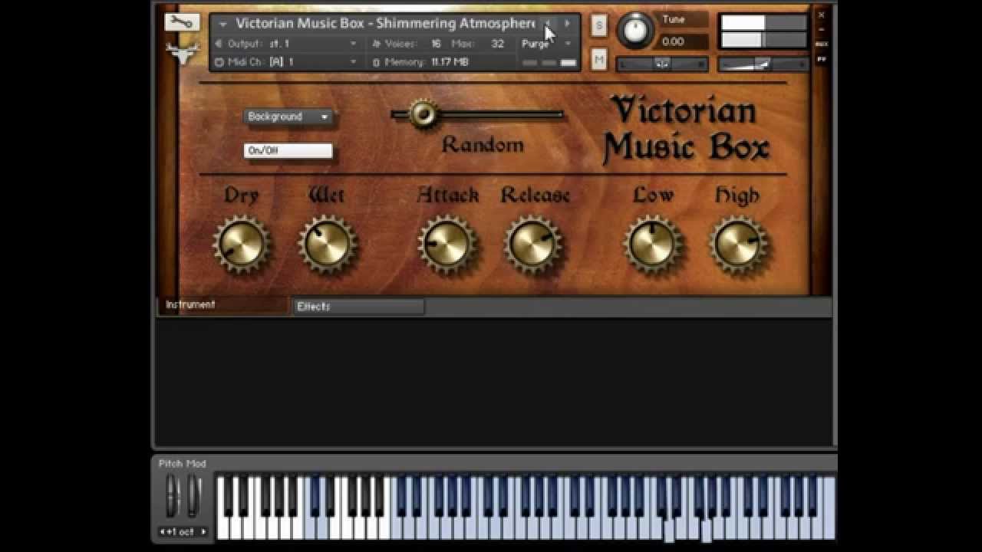Viewport: 982px width, 552px height.
Task: Toggle the Mute M button
Action: (599, 59)
